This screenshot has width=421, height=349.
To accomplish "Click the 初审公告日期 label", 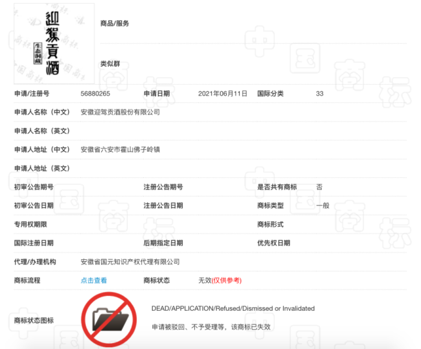I will [x=34, y=206].
